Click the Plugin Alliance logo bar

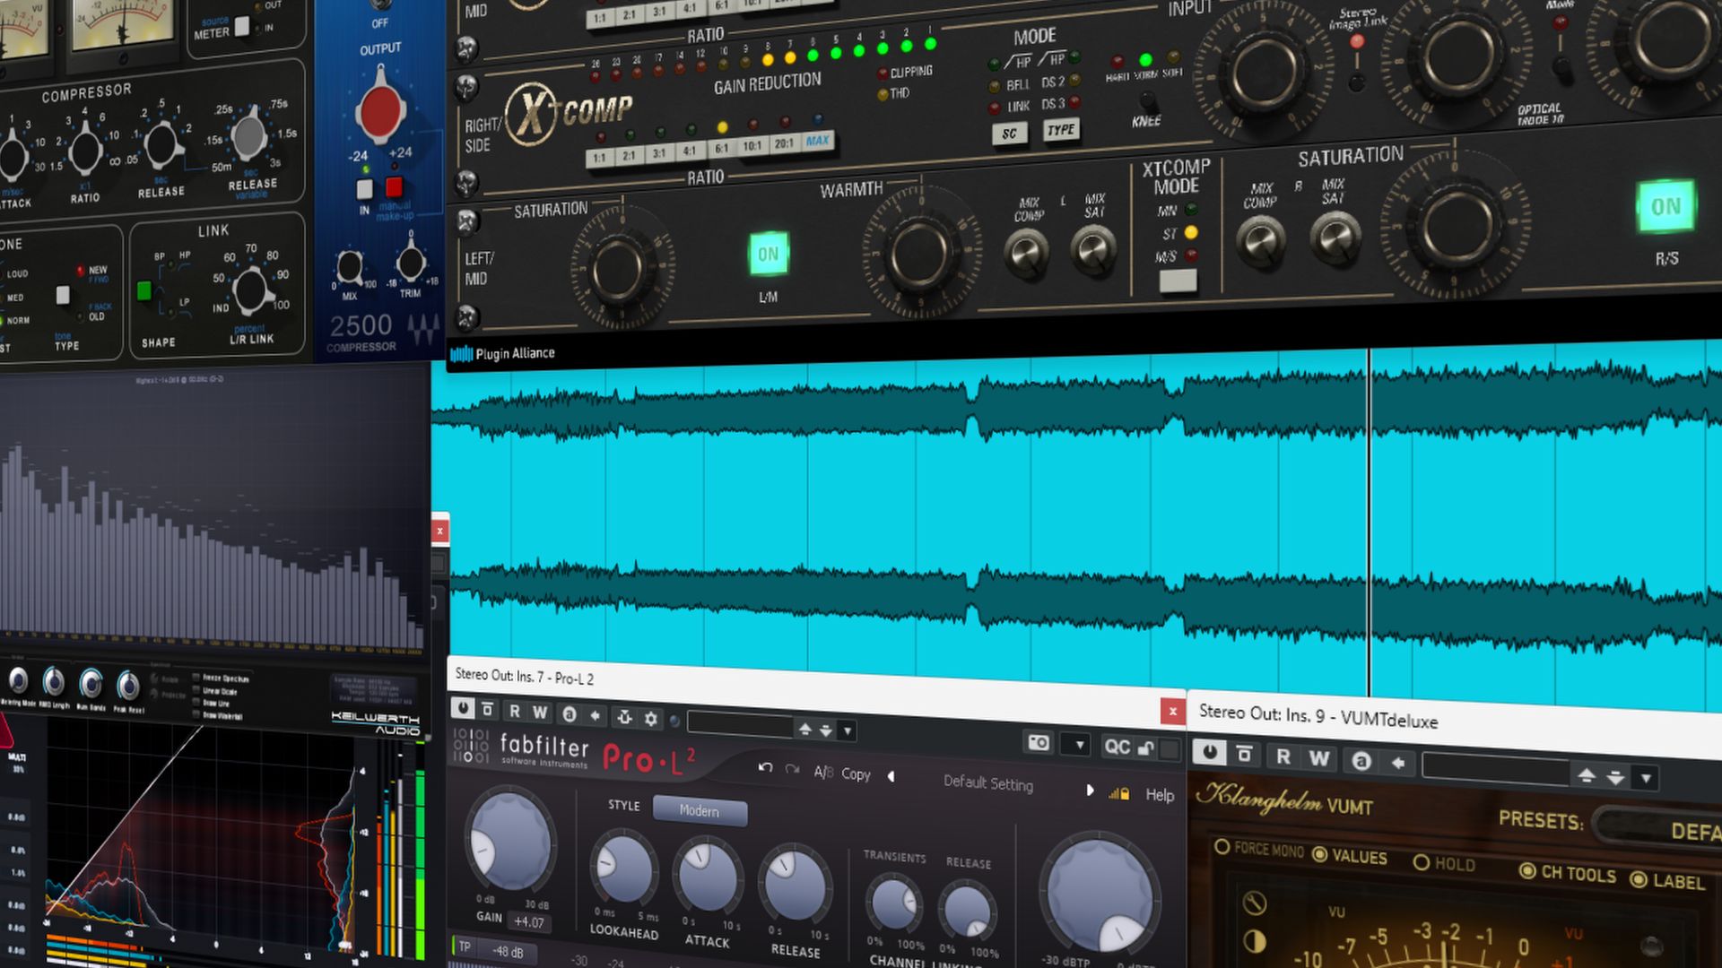pos(502,353)
